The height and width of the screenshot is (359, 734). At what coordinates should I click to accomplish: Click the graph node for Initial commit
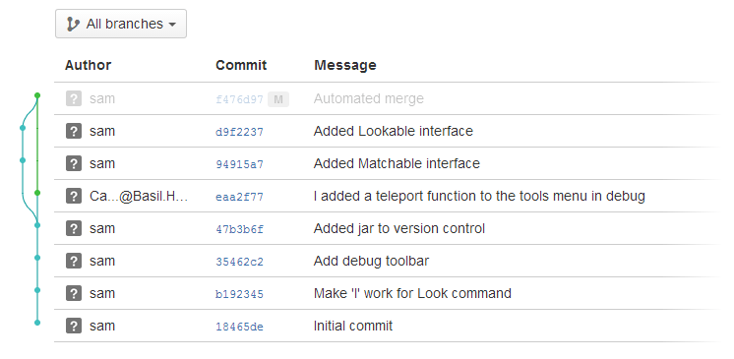37,322
